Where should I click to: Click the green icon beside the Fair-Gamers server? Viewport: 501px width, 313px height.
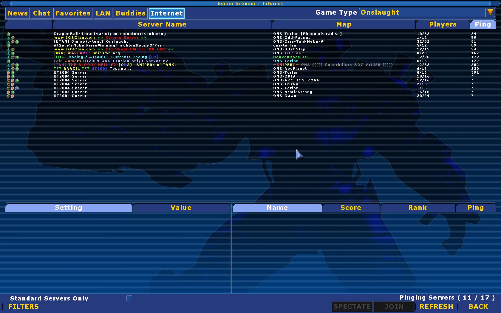[8, 61]
